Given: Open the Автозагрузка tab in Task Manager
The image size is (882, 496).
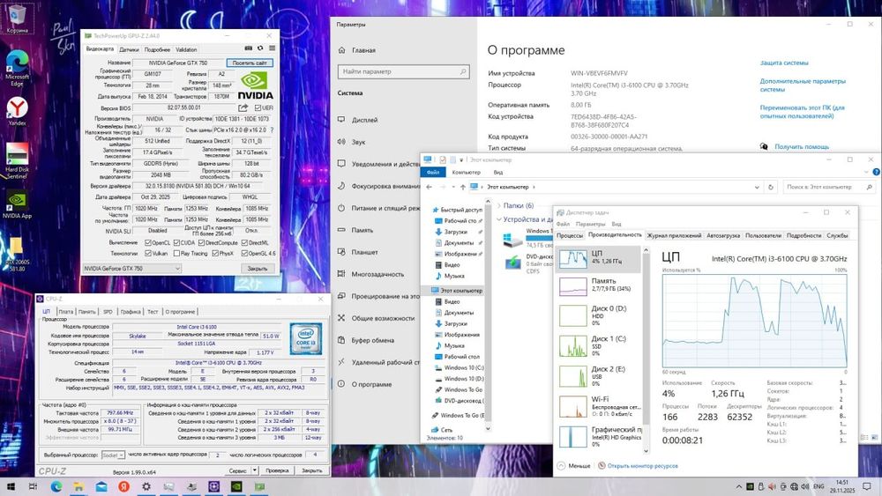Looking at the screenshot, I should [x=723, y=235].
